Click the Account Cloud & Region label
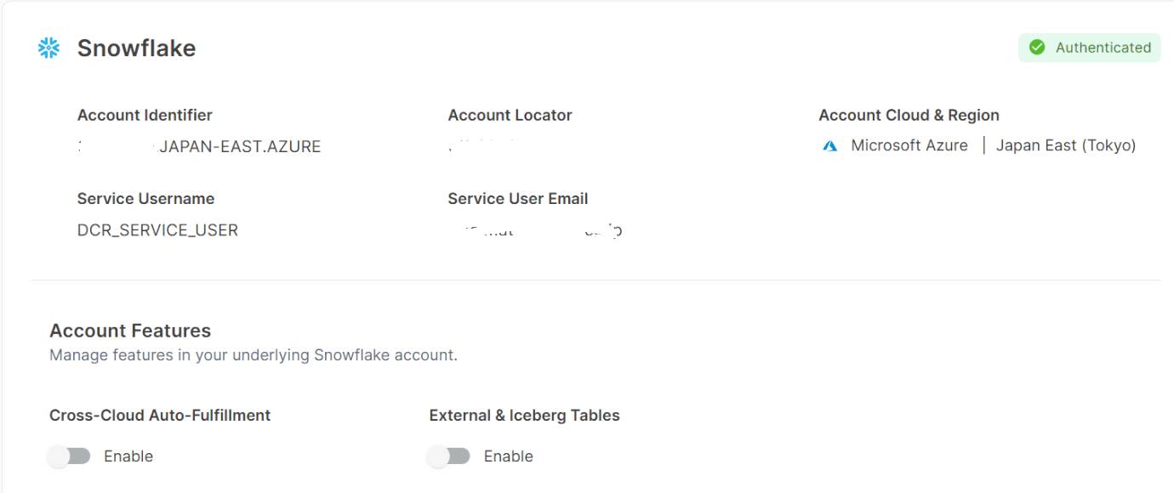The height and width of the screenshot is (493, 1174). (909, 116)
